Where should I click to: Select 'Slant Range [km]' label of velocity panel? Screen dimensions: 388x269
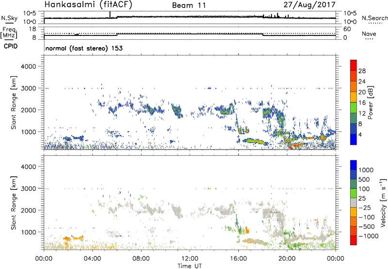click(x=14, y=203)
